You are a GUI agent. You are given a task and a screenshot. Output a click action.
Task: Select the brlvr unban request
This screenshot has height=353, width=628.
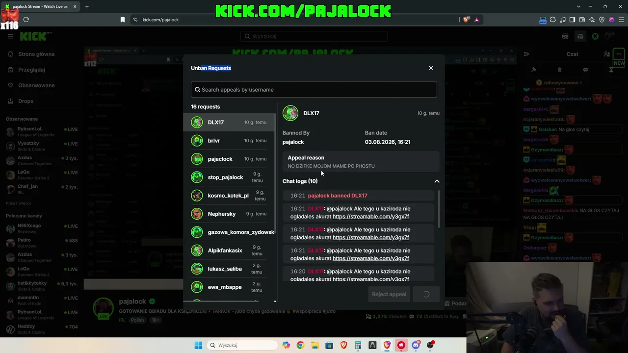(x=229, y=141)
